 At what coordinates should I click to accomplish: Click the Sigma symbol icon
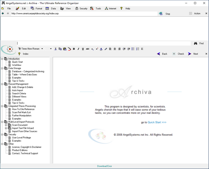click(x=142, y=49)
